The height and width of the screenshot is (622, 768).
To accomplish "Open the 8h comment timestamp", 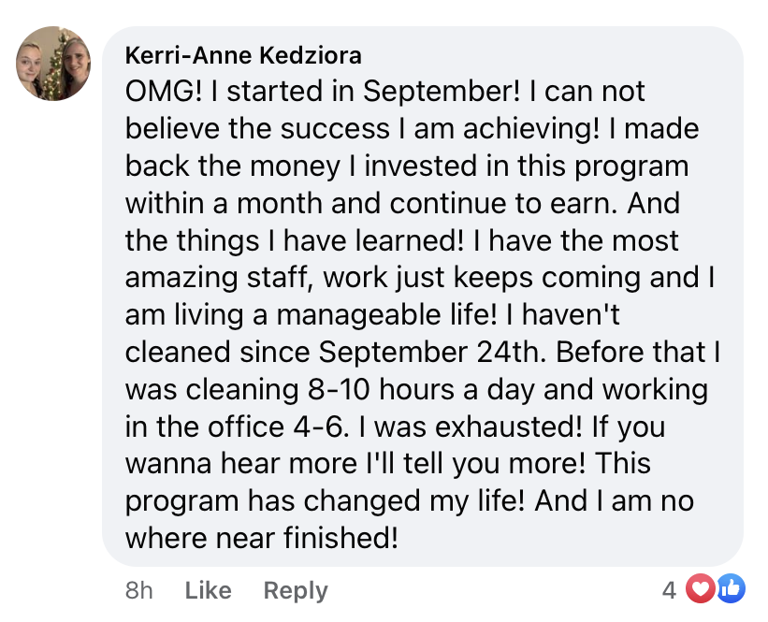I will click(138, 590).
